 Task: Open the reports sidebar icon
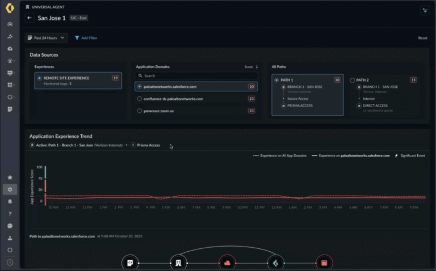pos(10,109)
